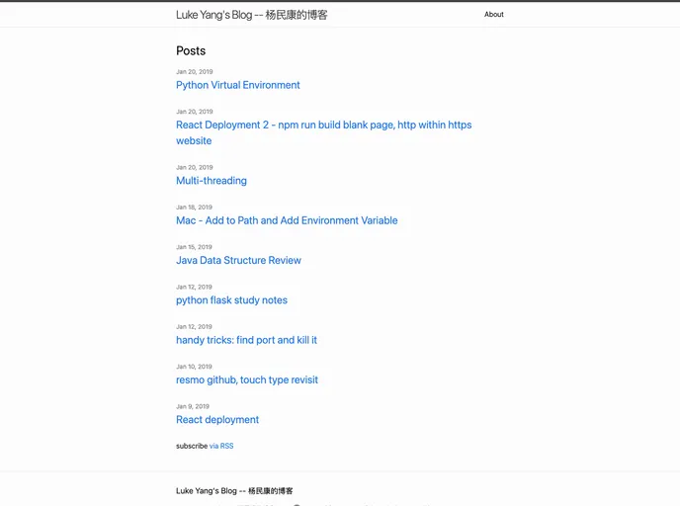Click the Jan 10, 2019 date label

194,367
